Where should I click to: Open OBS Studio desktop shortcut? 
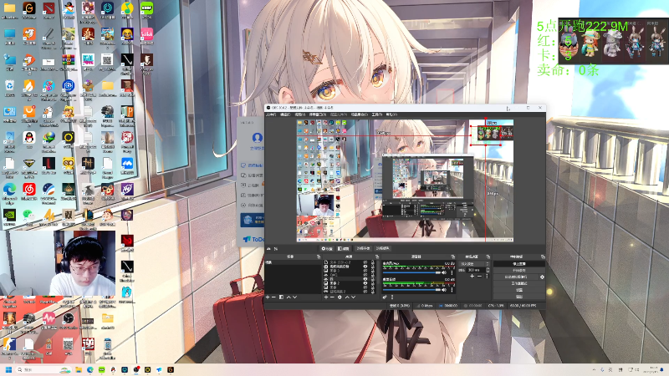pos(69,321)
